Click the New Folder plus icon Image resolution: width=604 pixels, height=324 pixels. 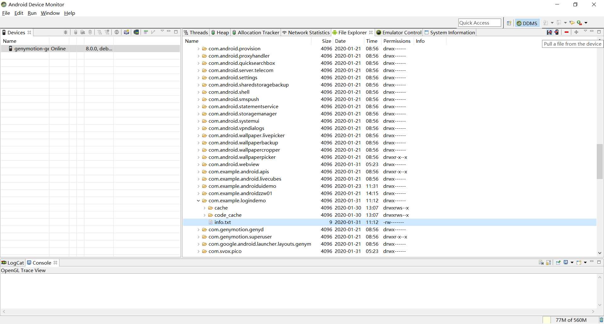(x=576, y=32)
